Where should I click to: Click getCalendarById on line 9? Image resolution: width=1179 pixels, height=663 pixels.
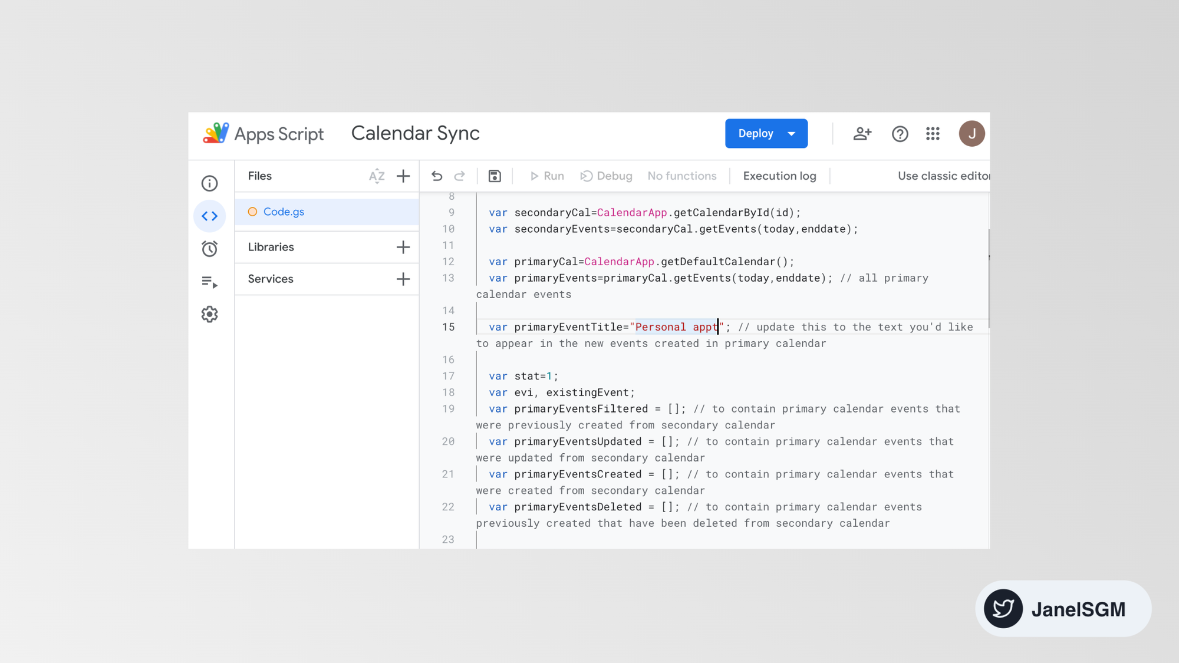point(721,212)
